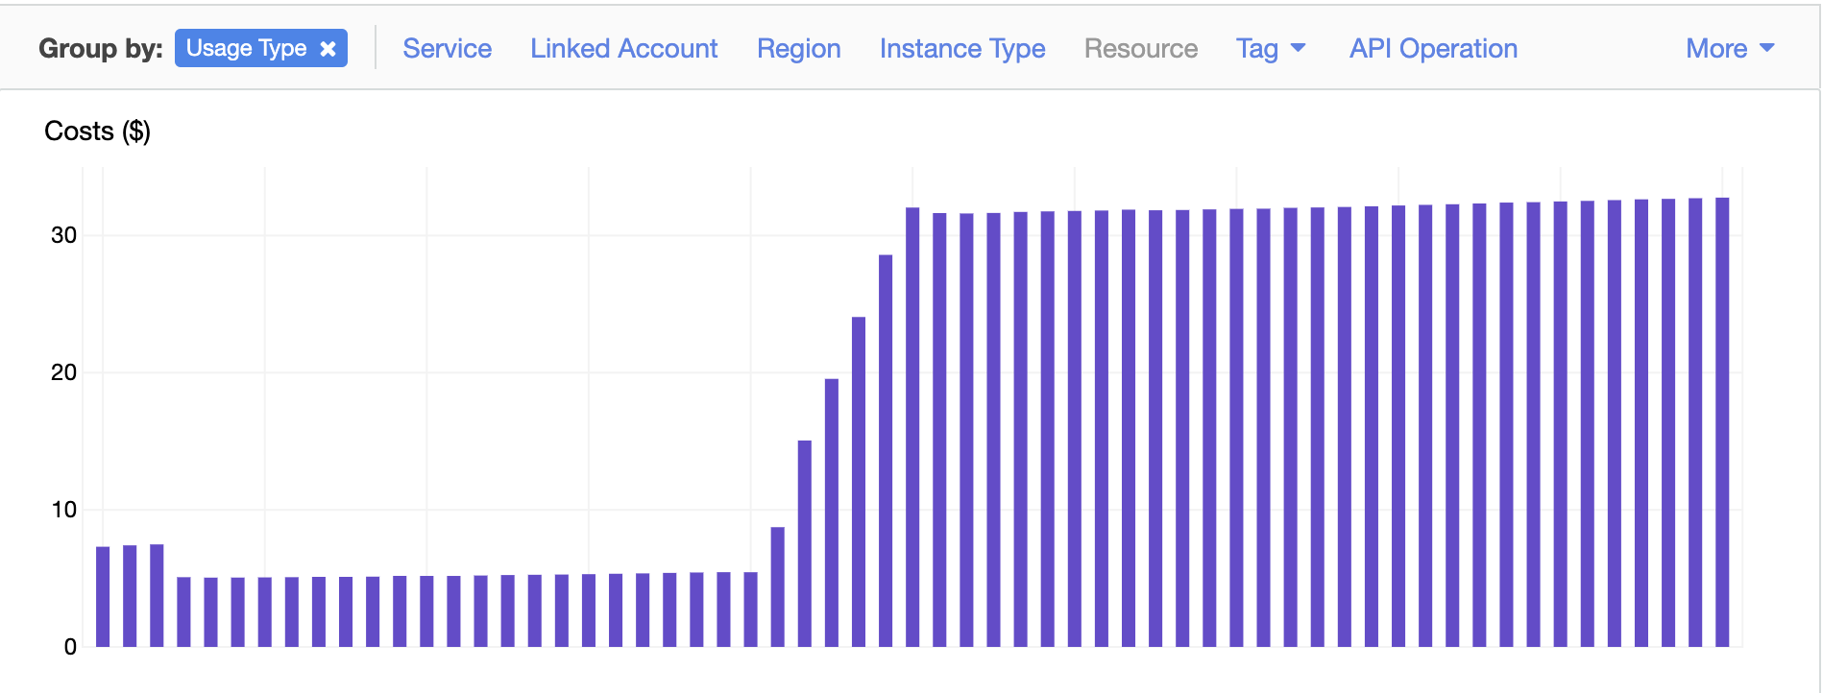The image size is (1823, 693).
Task: Open the Tag dropdown
Action: (x=1271, y=49)
